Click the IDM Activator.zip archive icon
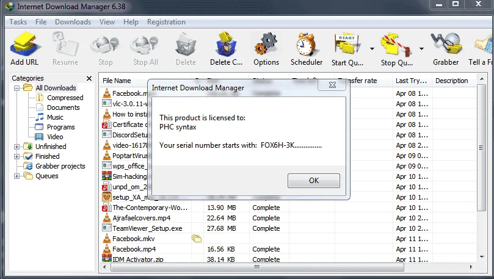This screenshot has width=494, height=279. click(107, 258)
